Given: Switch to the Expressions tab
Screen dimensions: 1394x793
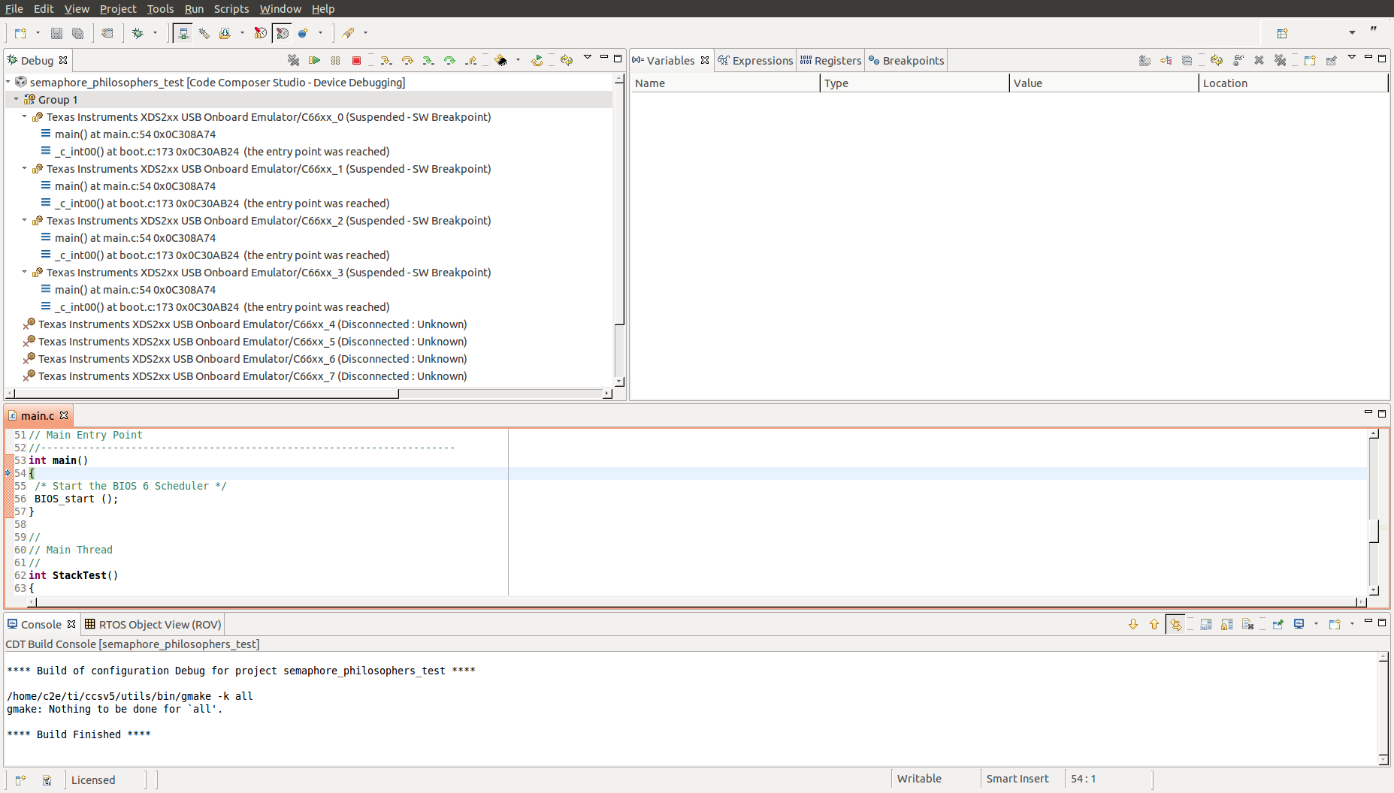Looking at the screenshot, I should coord(755,60).
